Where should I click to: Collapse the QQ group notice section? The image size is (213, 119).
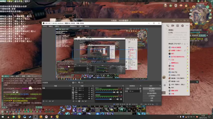(166, 29)
